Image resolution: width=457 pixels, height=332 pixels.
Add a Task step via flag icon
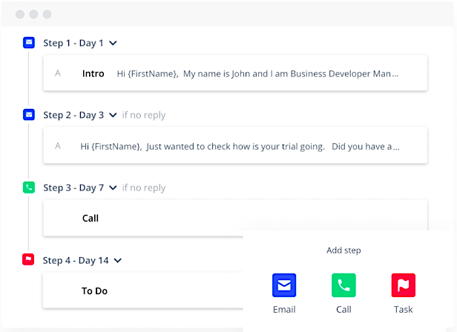pyautogui.click(x=403, y=285)
